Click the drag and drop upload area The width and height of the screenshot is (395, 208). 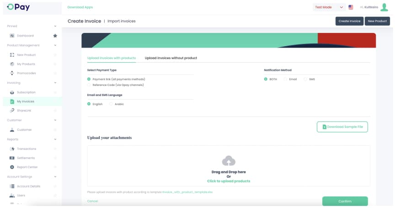pyautogui.click(x=229, y=166)
